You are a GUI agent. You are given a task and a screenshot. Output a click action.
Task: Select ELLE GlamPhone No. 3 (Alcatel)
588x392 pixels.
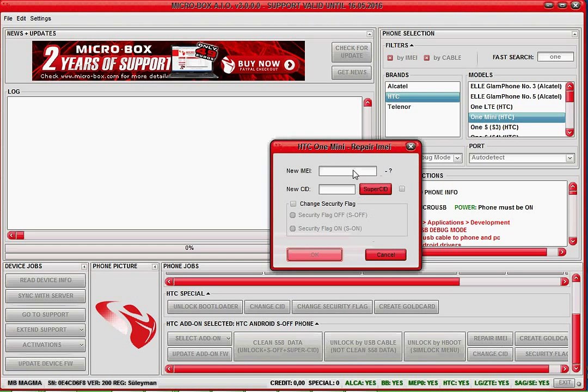click(x=516, y=86)
